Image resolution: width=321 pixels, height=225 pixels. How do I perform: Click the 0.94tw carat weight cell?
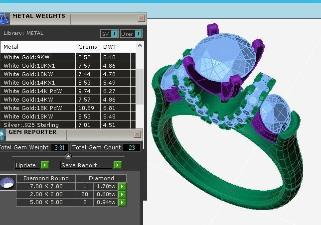106,202
